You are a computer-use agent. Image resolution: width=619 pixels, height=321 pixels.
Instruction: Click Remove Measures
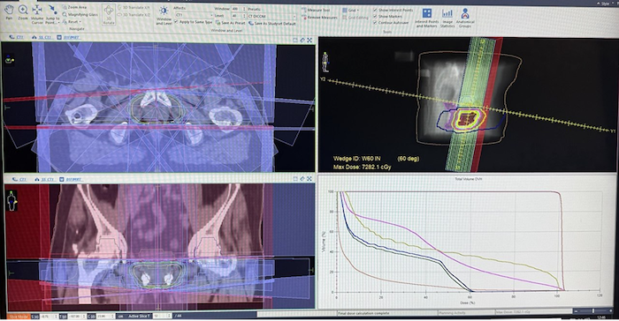[319, 18]
